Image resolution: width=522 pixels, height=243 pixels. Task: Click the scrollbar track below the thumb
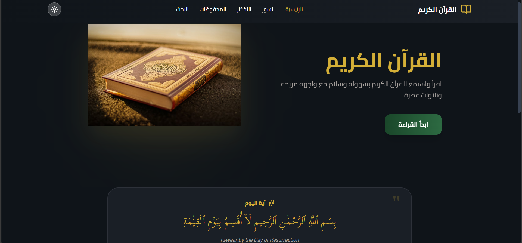click(x=519, y=177)
